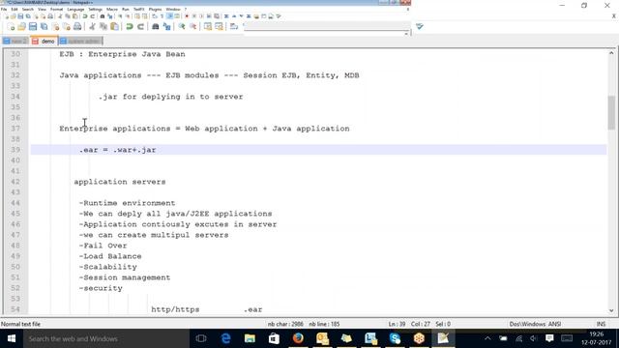The height and width of the screenshot is (348, 619).
Task: Click 'Ln : 39' in the status bar
Action: [397, 324]
